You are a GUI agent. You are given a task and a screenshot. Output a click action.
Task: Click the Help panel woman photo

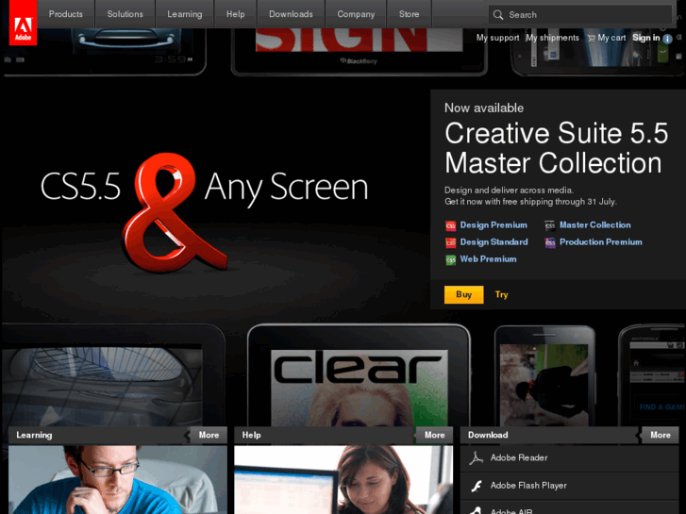(x=343, y=479)
